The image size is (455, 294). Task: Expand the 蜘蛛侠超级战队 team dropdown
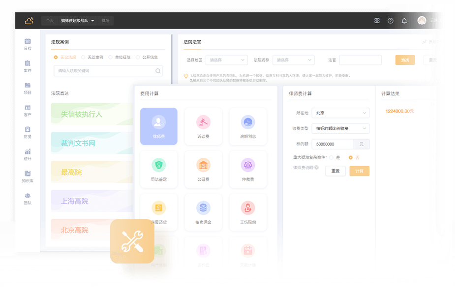coord(77,21)
